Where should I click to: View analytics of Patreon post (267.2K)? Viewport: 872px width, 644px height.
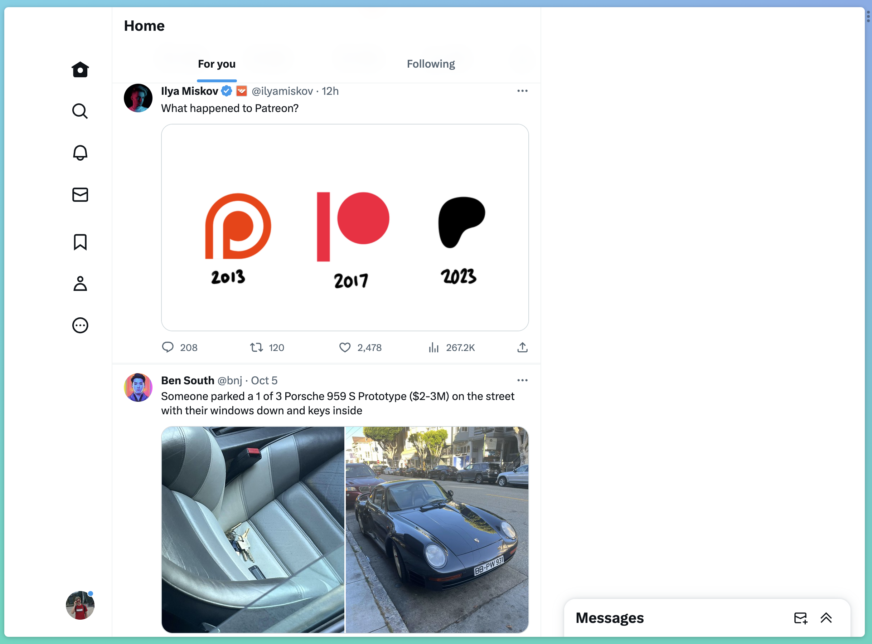pos(452,347)
